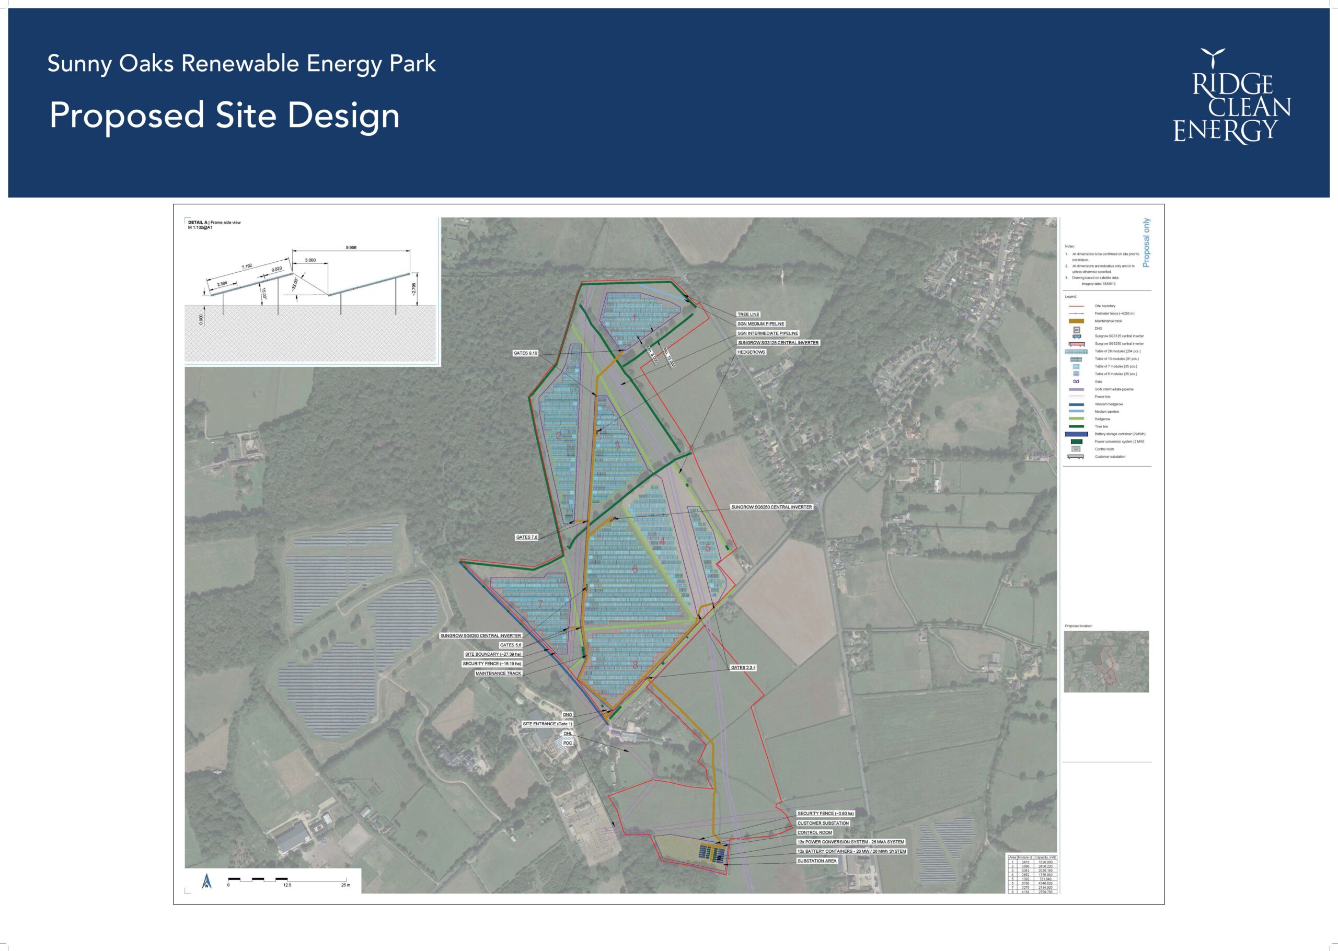Screen dimensions: 1338x951
Task: Click the 'GATES 5,6' map label
Action: pos(511,645)
